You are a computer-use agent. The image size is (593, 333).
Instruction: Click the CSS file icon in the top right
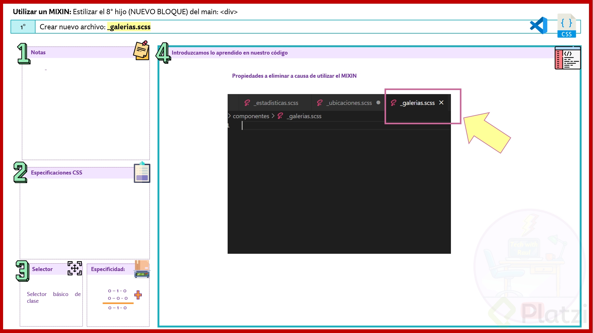[x=567, y=25]
